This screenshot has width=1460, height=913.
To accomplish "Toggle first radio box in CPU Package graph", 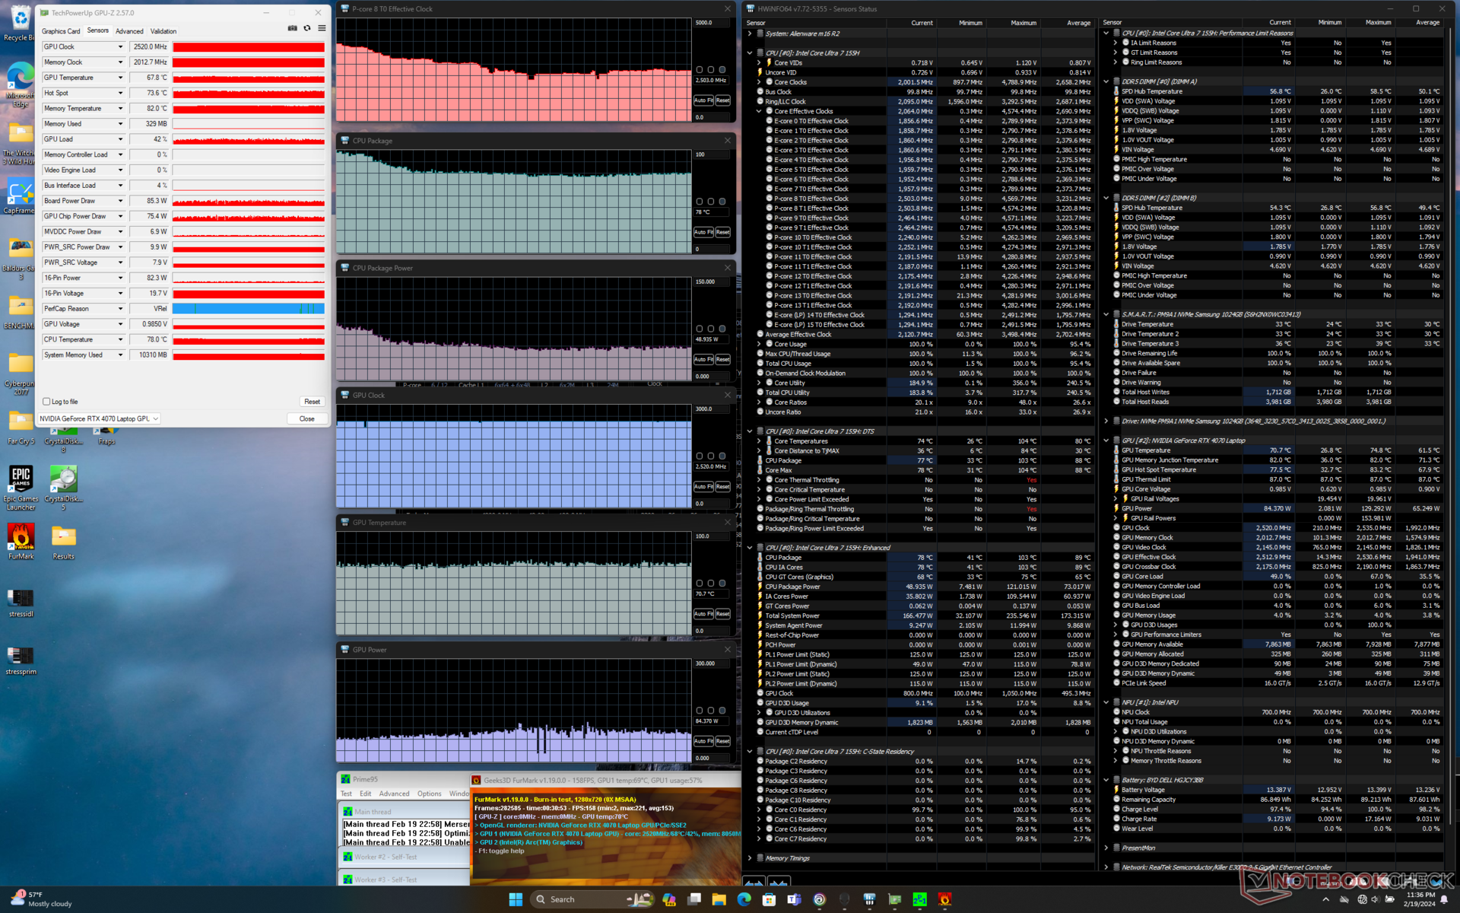I will tap(700, 202).
